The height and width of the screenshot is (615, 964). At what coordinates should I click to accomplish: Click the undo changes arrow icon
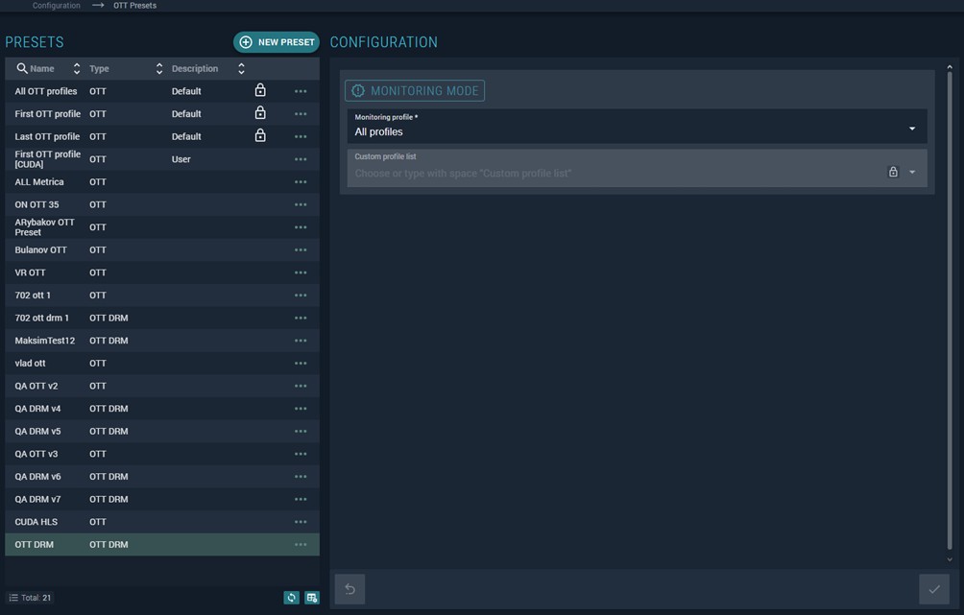tap(349, 589)
